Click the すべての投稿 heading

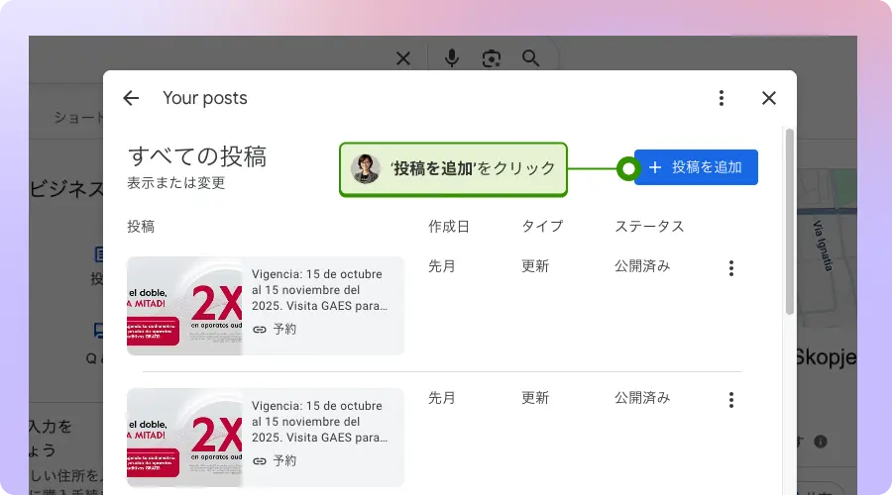point(197,156)
